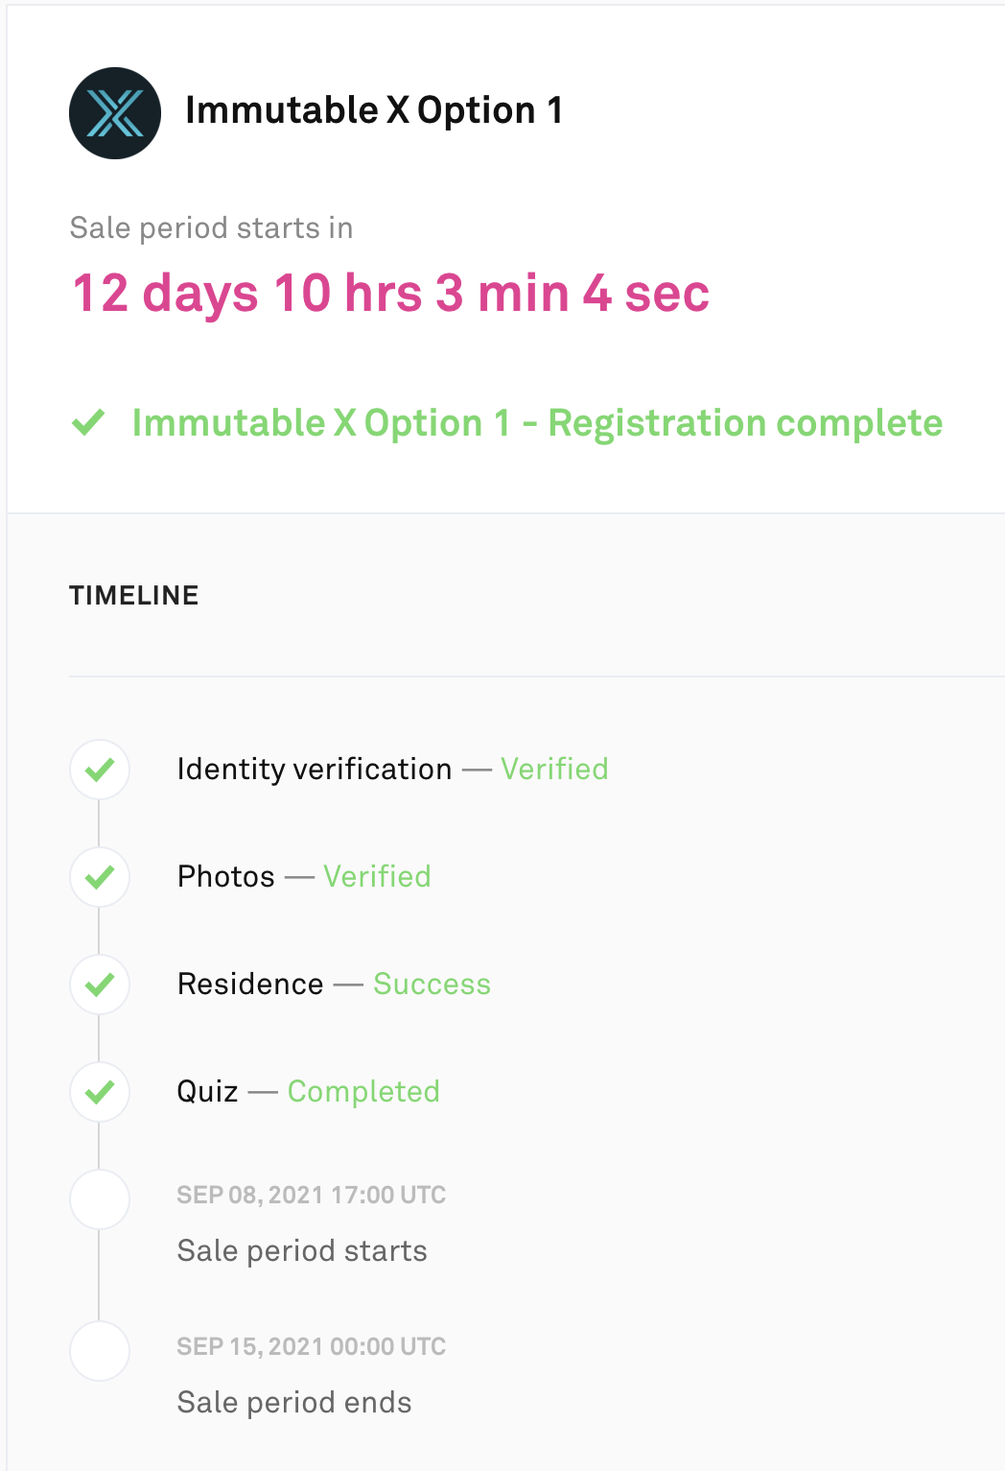The image size is (1005, 1471).
Task: Click the Sale period starts timeline circle
Action: [x=100, y=1199]
